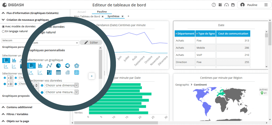
Task: Click the 313 value cell
Action: coord(233,41)
